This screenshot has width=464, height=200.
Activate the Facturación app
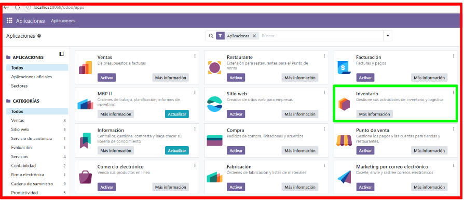click(365, 78)
